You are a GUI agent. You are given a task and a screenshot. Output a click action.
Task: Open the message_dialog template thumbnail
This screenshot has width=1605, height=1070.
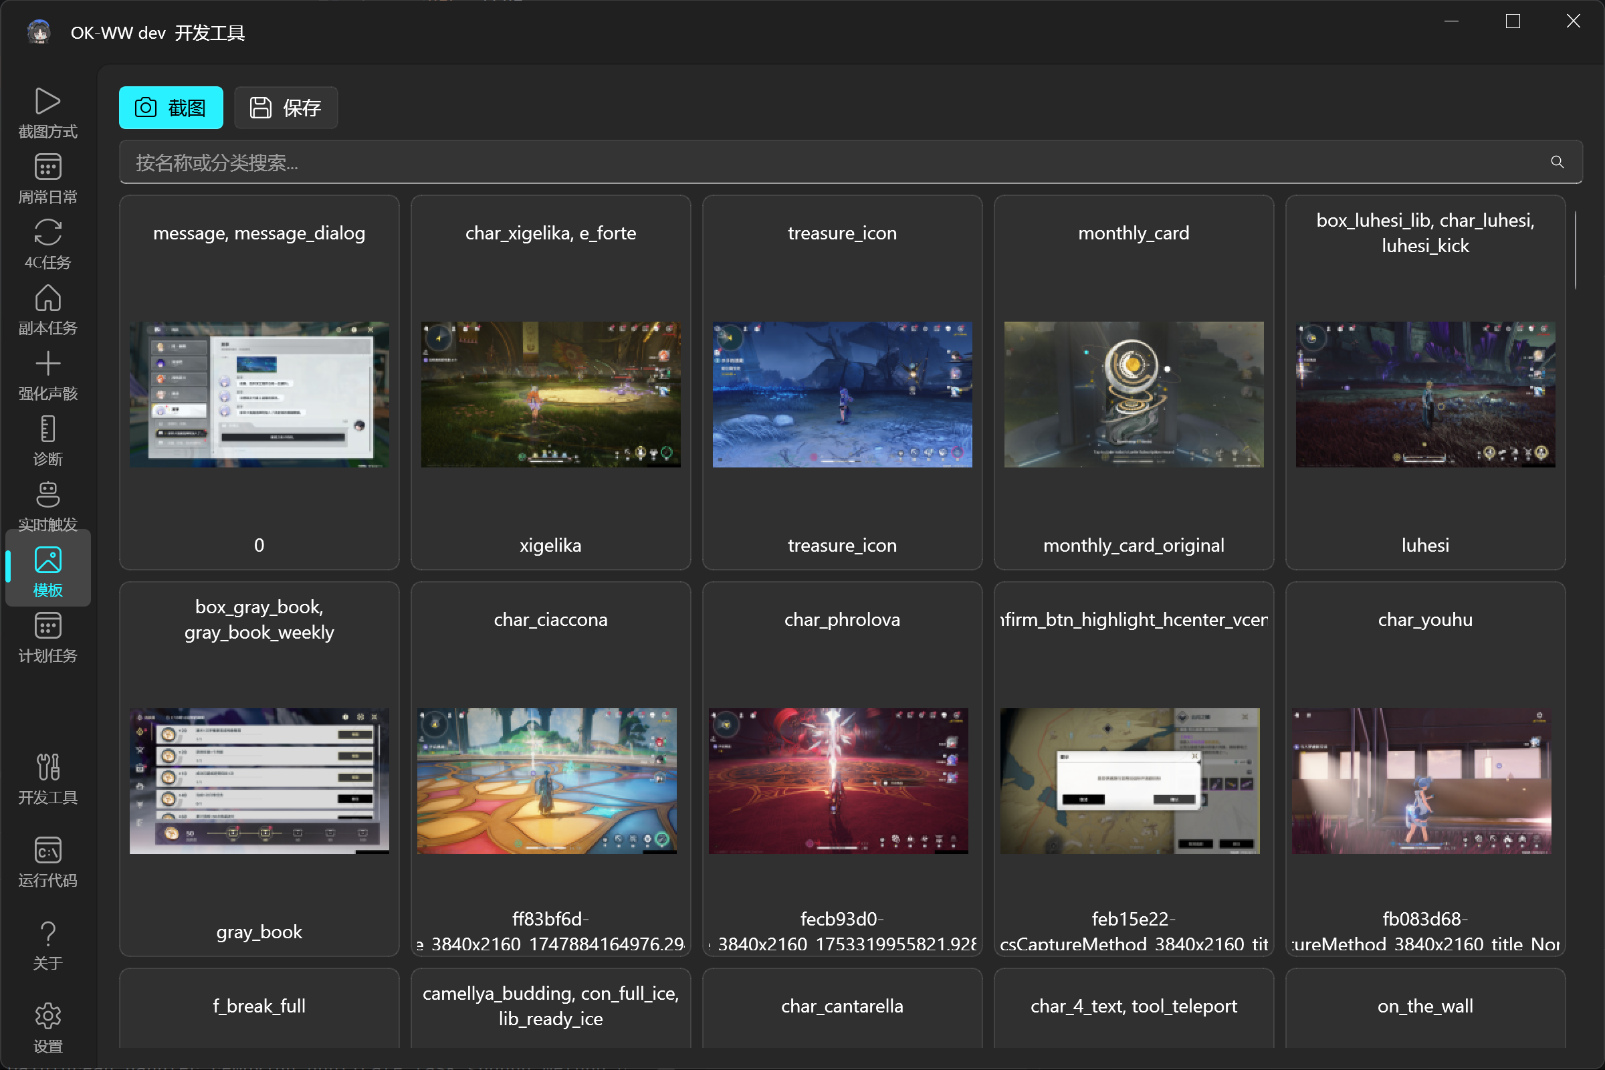click(x=259, y=395)
